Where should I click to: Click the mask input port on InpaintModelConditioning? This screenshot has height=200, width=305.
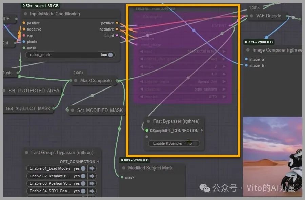24,48
